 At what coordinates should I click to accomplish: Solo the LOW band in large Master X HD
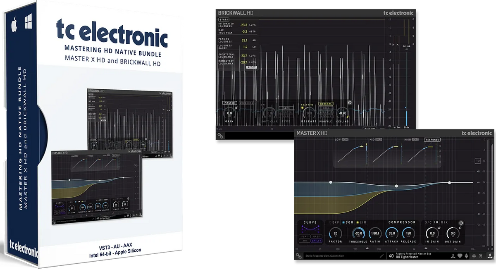(345, 140)
